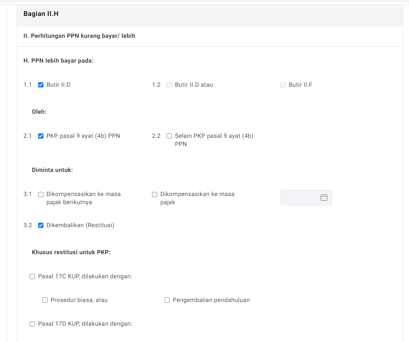Click the 'Pasal 17C KUP, dilakukan dengan:' label
Viewport: 409px width, 342px height.
click(x=85, y=276)
